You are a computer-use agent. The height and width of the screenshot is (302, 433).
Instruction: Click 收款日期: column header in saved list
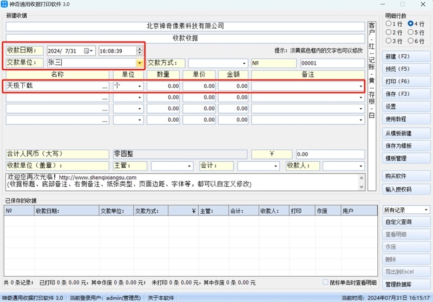67,211
